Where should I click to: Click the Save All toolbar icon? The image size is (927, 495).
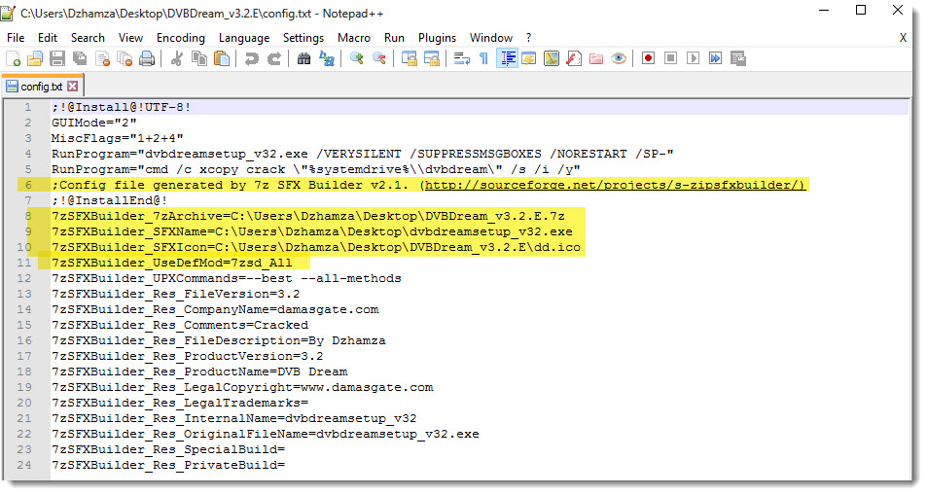(x=80, y=58)
